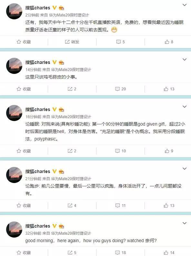Viewport: 191px width, 256px height.
Task: Open the avatar thumbnail on the running post
Action: 14,175
